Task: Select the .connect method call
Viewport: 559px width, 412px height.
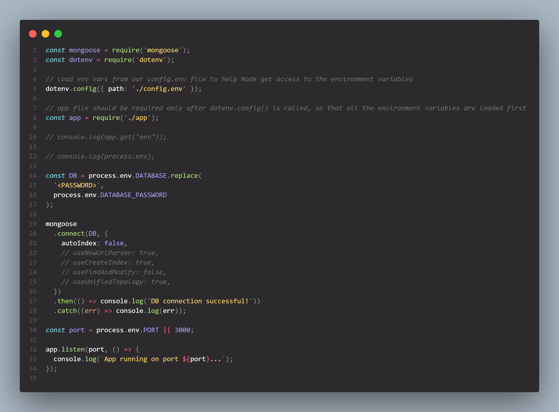Action: (71, 233)
